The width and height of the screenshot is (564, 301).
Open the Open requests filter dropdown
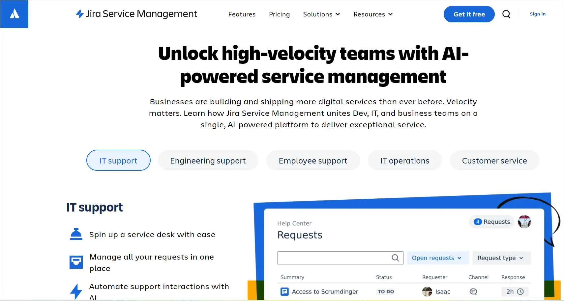point(438,258)
